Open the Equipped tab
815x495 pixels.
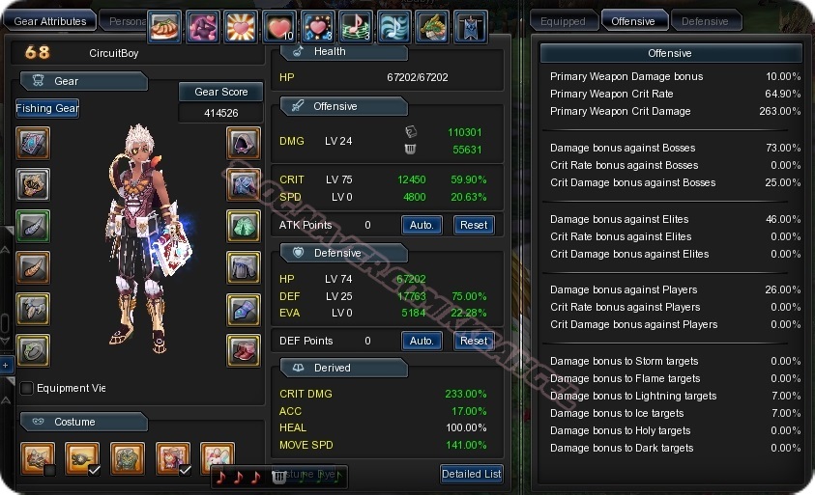point(564,21)
